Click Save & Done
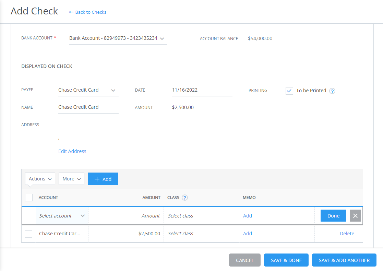This screenshot has width=383, height=271. [x=286, y=260]
